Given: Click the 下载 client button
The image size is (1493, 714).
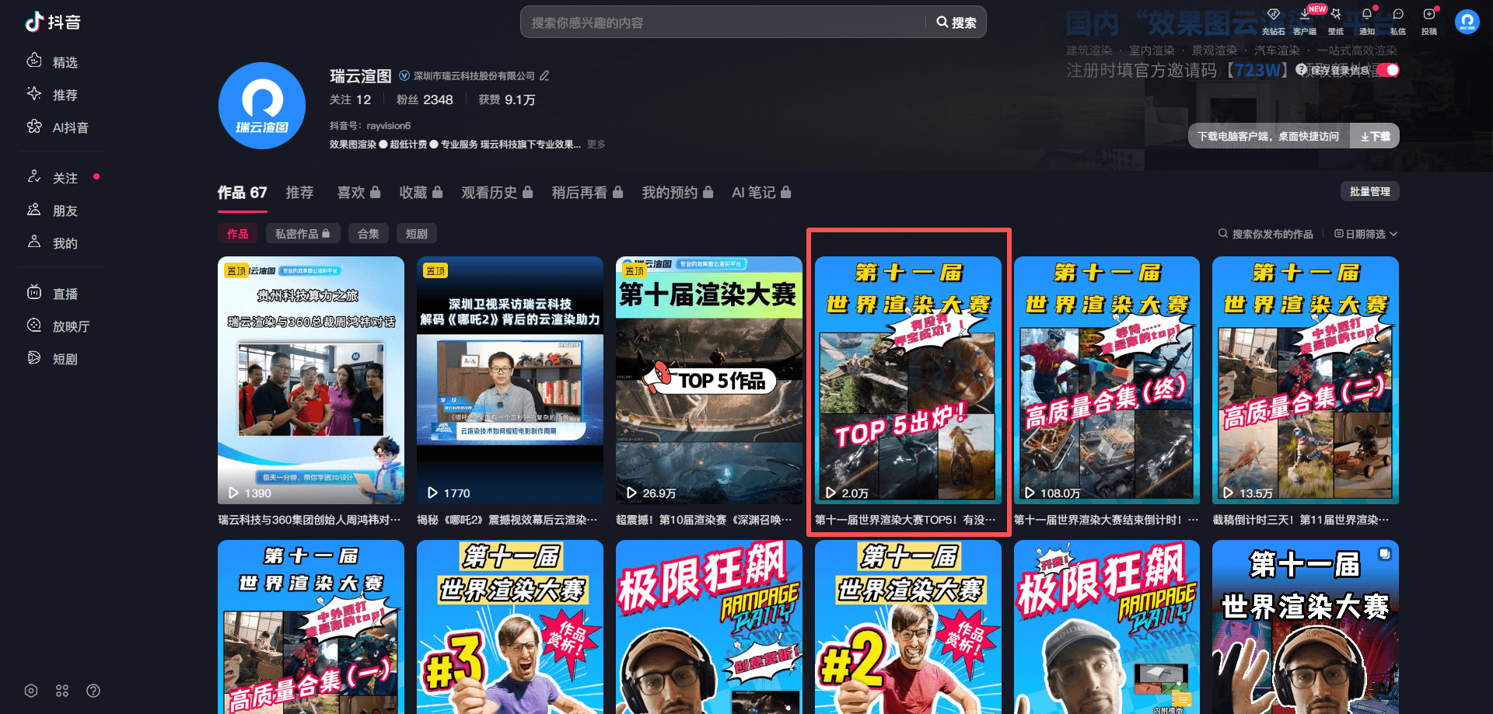Looking at the screenshot, I should click(x=1375, y=136).
